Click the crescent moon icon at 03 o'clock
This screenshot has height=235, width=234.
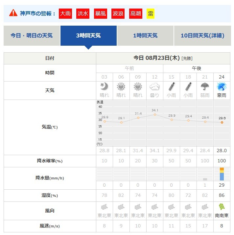click(x=104, y=86)
